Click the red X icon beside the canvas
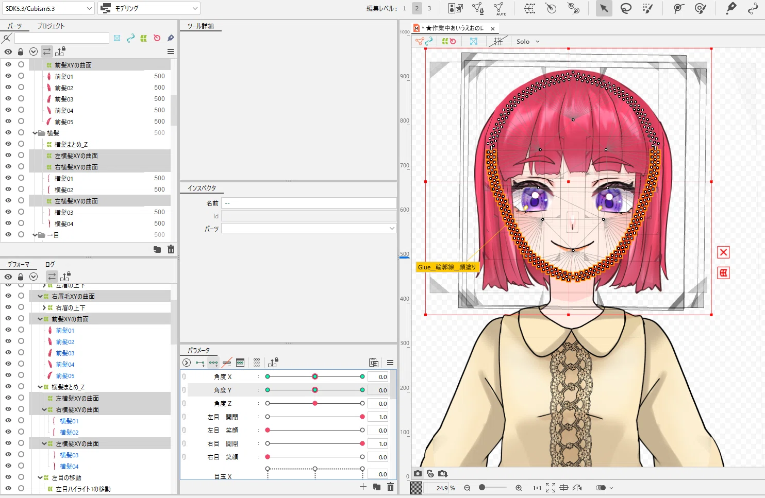 pos(723,252)
